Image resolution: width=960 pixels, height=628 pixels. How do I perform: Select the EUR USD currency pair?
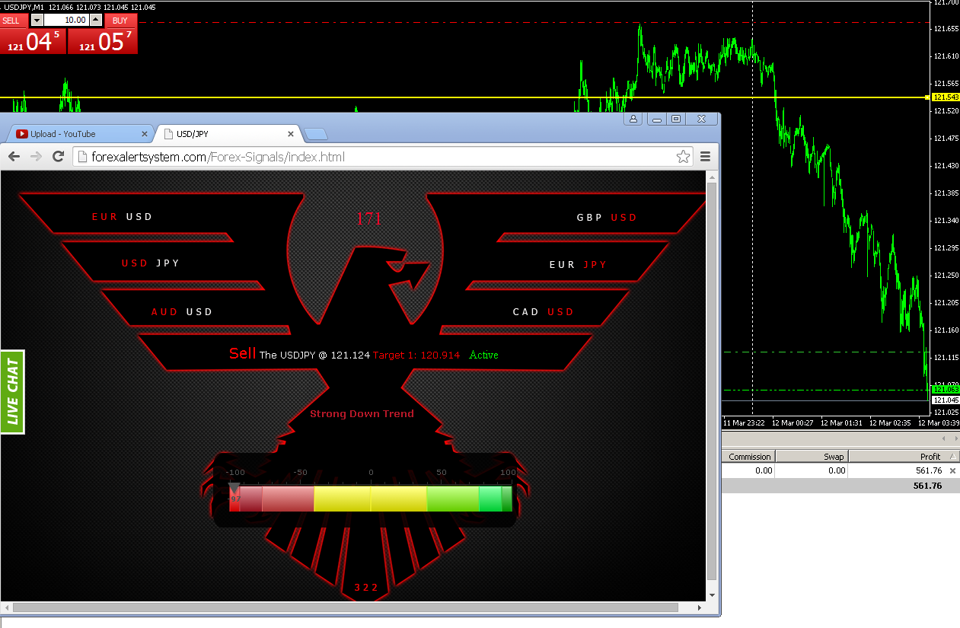[123, 217]
